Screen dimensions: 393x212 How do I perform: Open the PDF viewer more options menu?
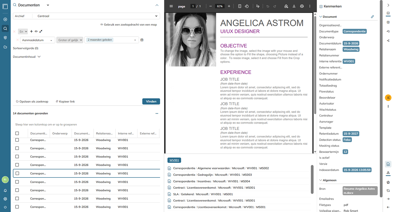point(310,6)
